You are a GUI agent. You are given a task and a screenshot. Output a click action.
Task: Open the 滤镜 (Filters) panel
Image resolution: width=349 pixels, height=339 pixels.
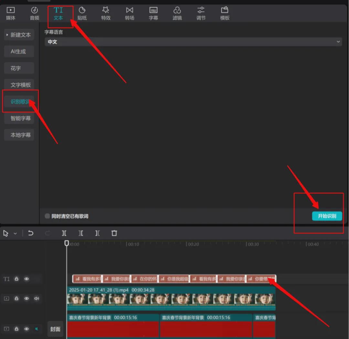(x=177, y=14)
